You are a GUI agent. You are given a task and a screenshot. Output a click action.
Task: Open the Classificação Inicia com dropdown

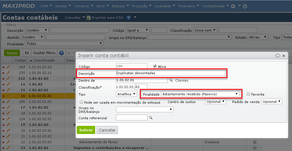205,30
